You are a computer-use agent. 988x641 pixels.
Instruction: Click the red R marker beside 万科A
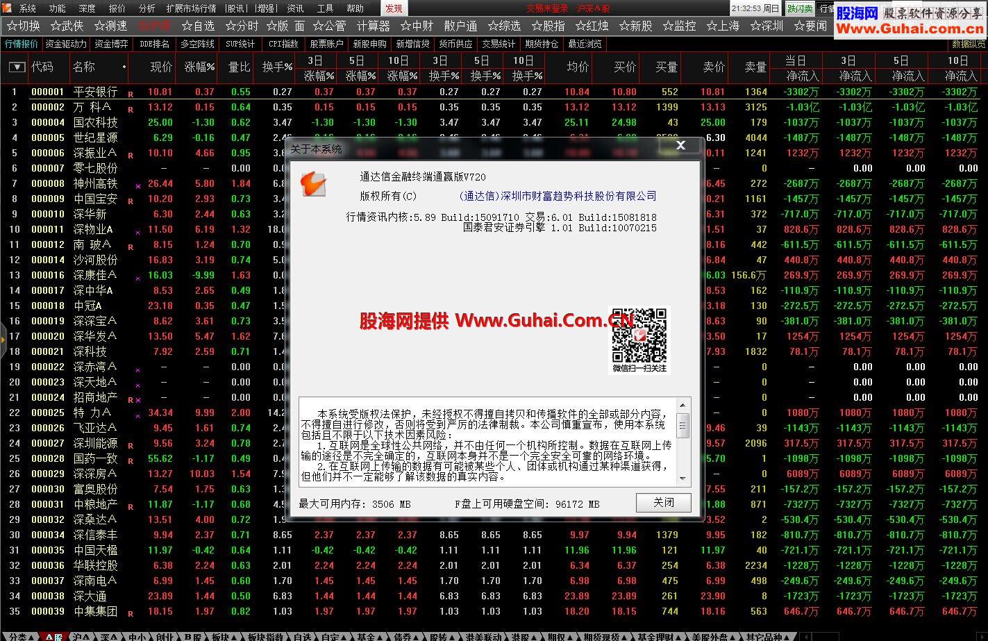pyautogui.click(x=131, y=109)
